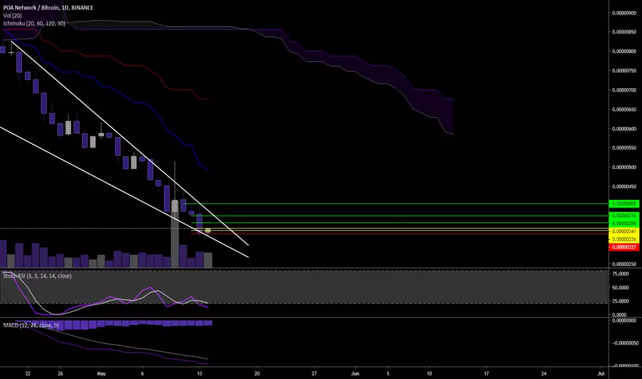
Task: Click the date 13 on time axis
Action: click(x=199, y=373)
